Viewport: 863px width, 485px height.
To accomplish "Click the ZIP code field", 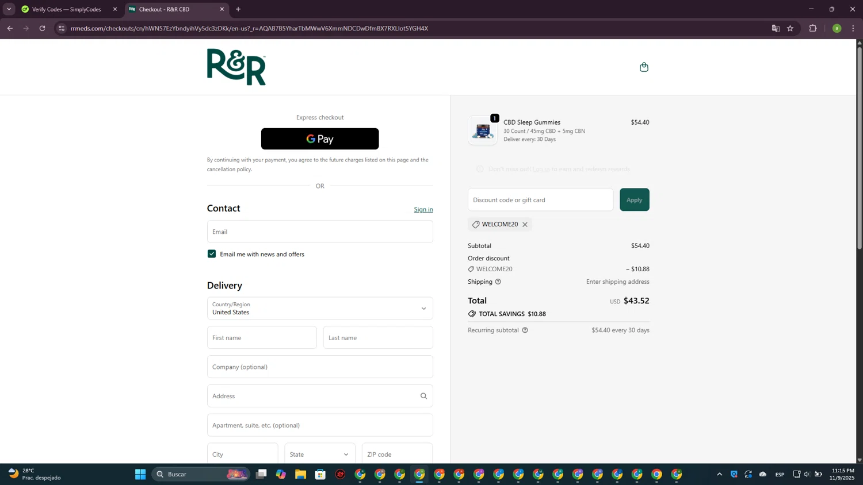I will (x=397, y=454).
